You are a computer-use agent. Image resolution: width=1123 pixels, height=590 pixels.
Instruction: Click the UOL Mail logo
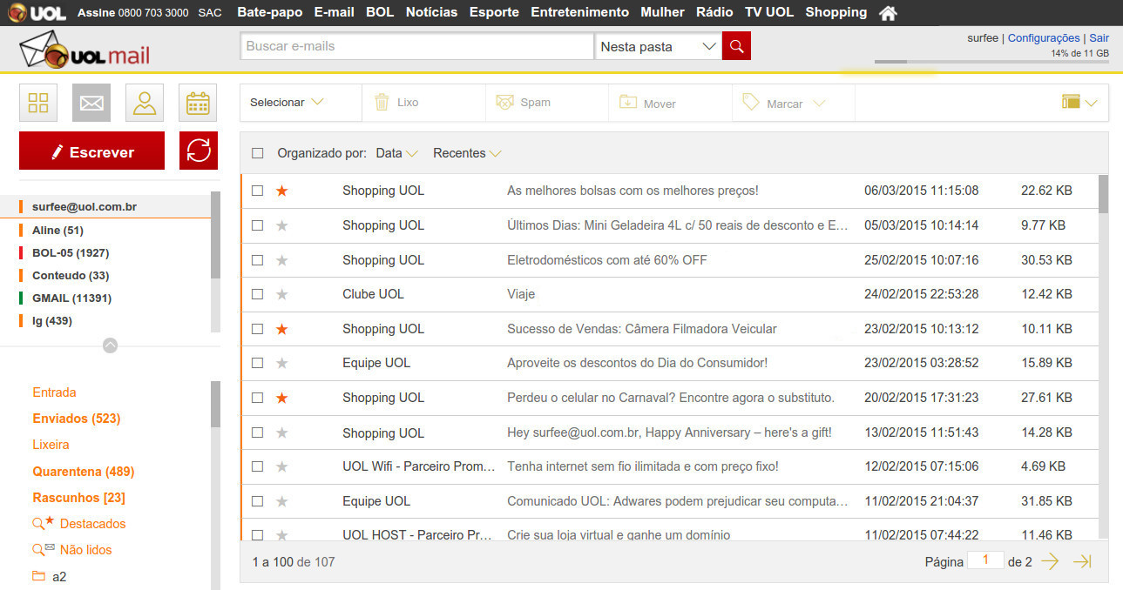pyautogui.click(x=85, y=50)
